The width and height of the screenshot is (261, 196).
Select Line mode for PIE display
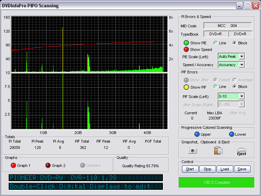point(216,43)
